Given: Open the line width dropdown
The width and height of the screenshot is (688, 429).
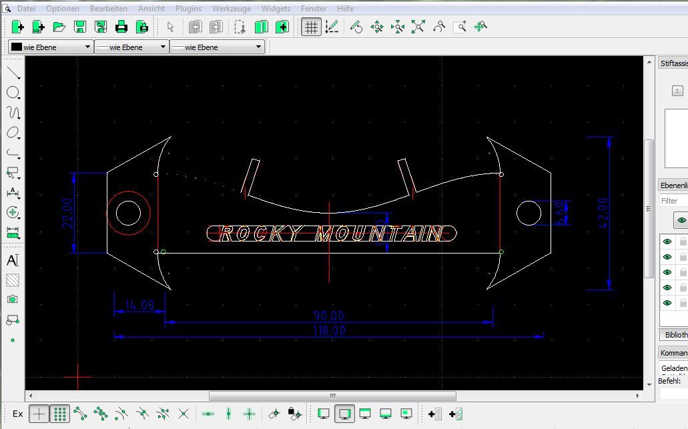Looking at the screenshot, I should (x=131, y=47).
